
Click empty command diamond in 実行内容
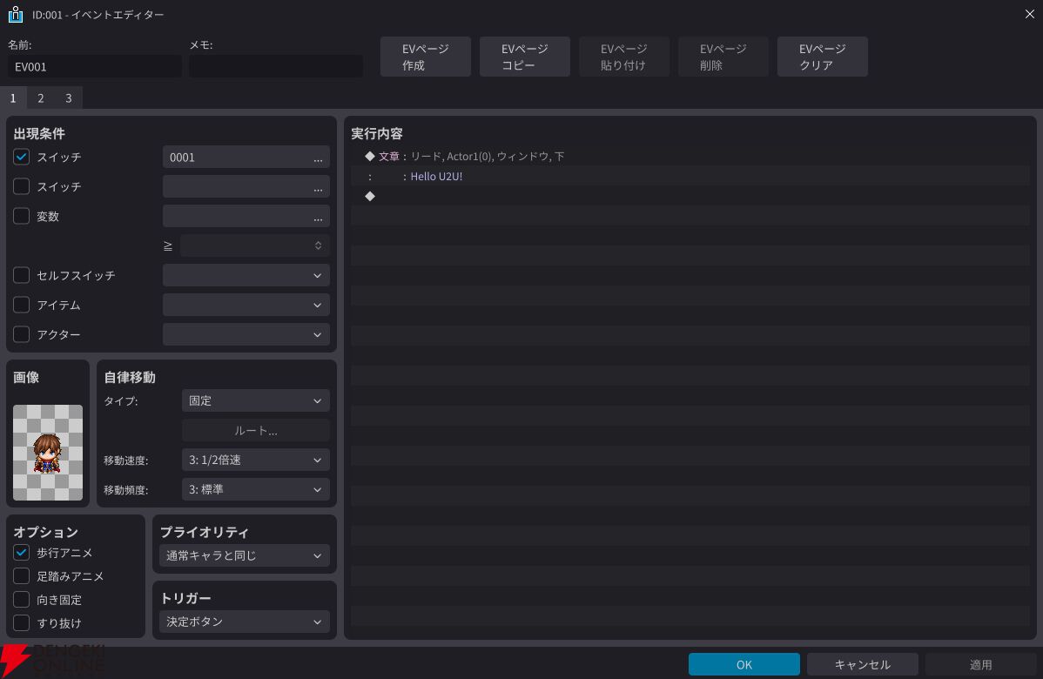(x=370, y=196)
